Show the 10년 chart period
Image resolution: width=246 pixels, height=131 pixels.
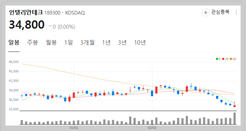tap(140, 42)
